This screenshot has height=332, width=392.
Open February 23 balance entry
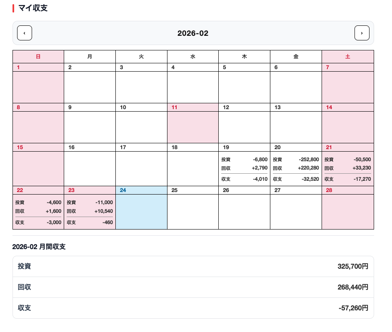pos(90,222)
